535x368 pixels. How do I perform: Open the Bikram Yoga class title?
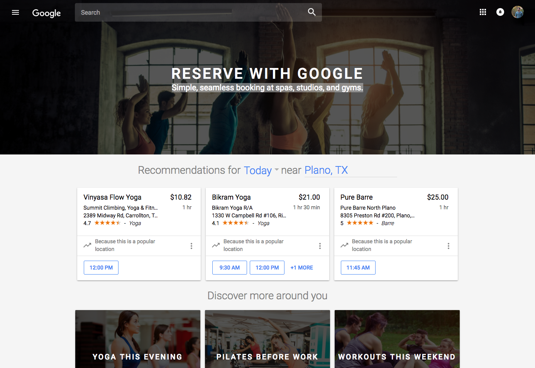tap(231, 197)
